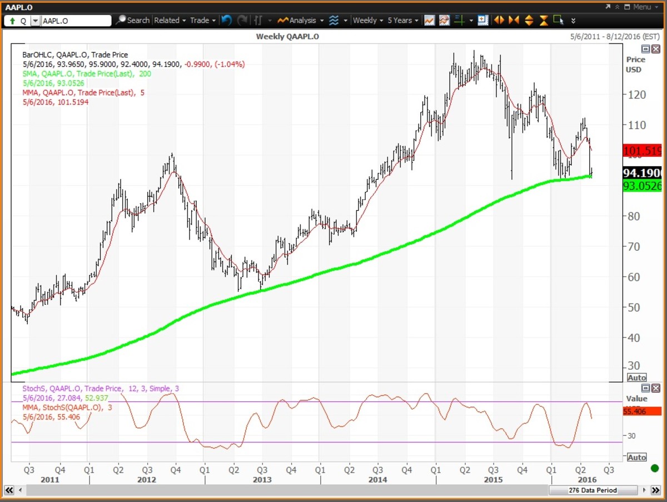Click the orange horizontal expand arrows
667x502 pixels.
click(499, 20)
